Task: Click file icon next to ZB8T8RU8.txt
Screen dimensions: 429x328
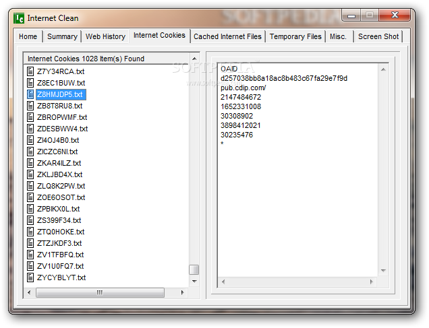Action: (30, 106)
